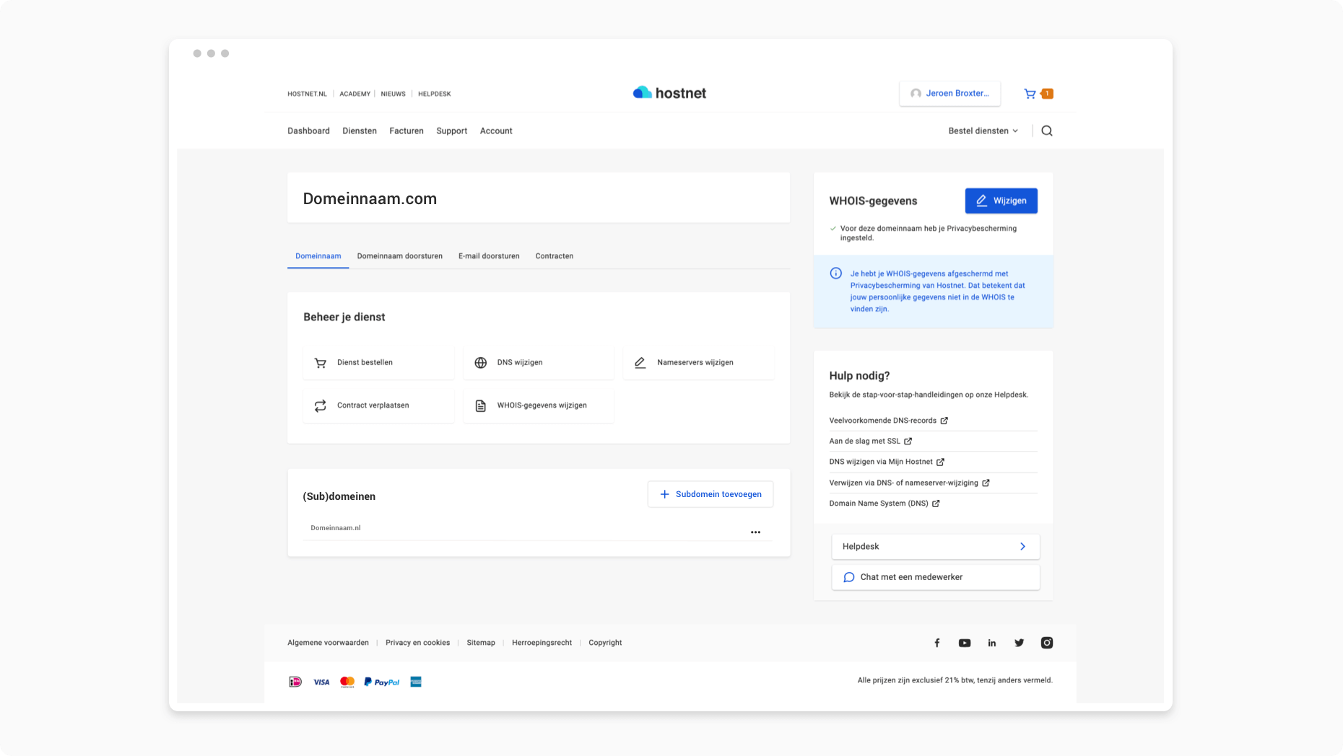Click the info icon in WHOIS notice

point(836,273)
